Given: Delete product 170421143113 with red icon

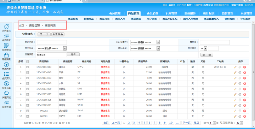Looking at the screenshot, I should pos(245,67).
